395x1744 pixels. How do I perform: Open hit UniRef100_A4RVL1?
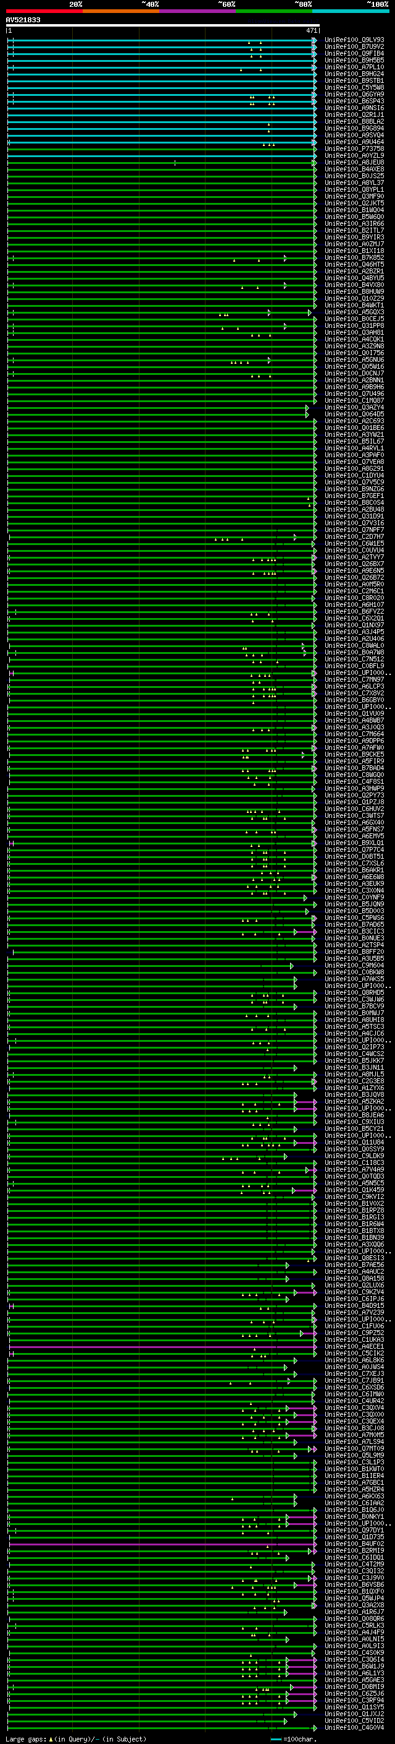[x=354, y=447]
